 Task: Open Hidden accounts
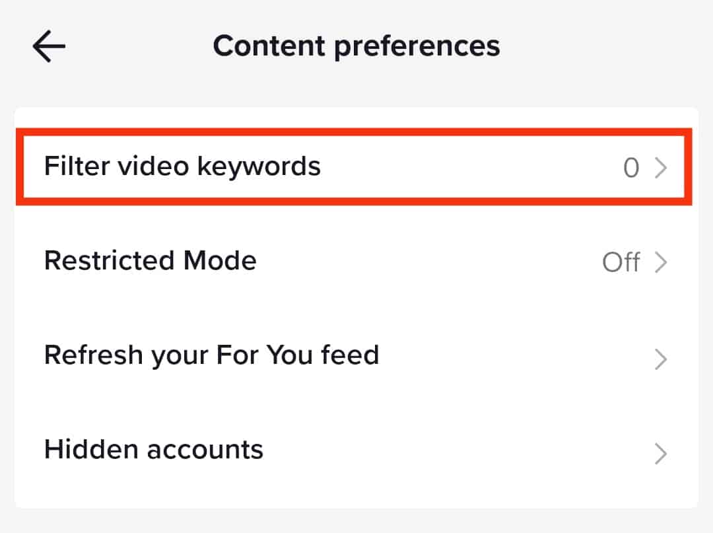[154, 450]
